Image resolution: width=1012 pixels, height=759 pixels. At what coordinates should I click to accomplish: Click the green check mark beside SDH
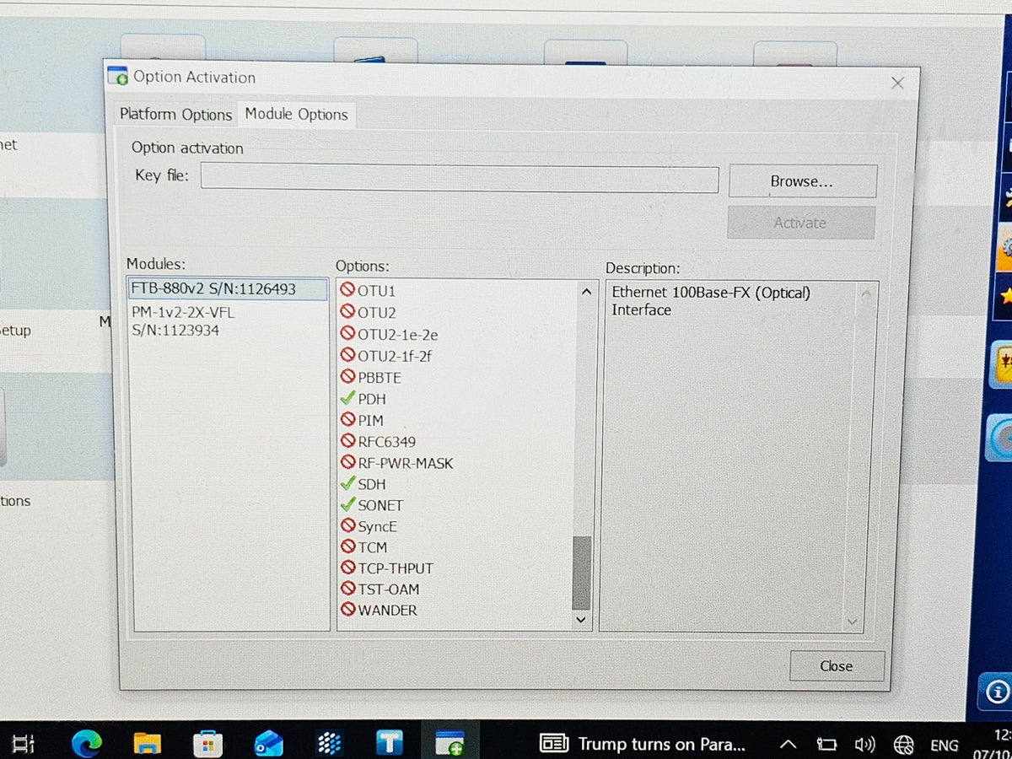coord(347,483)
